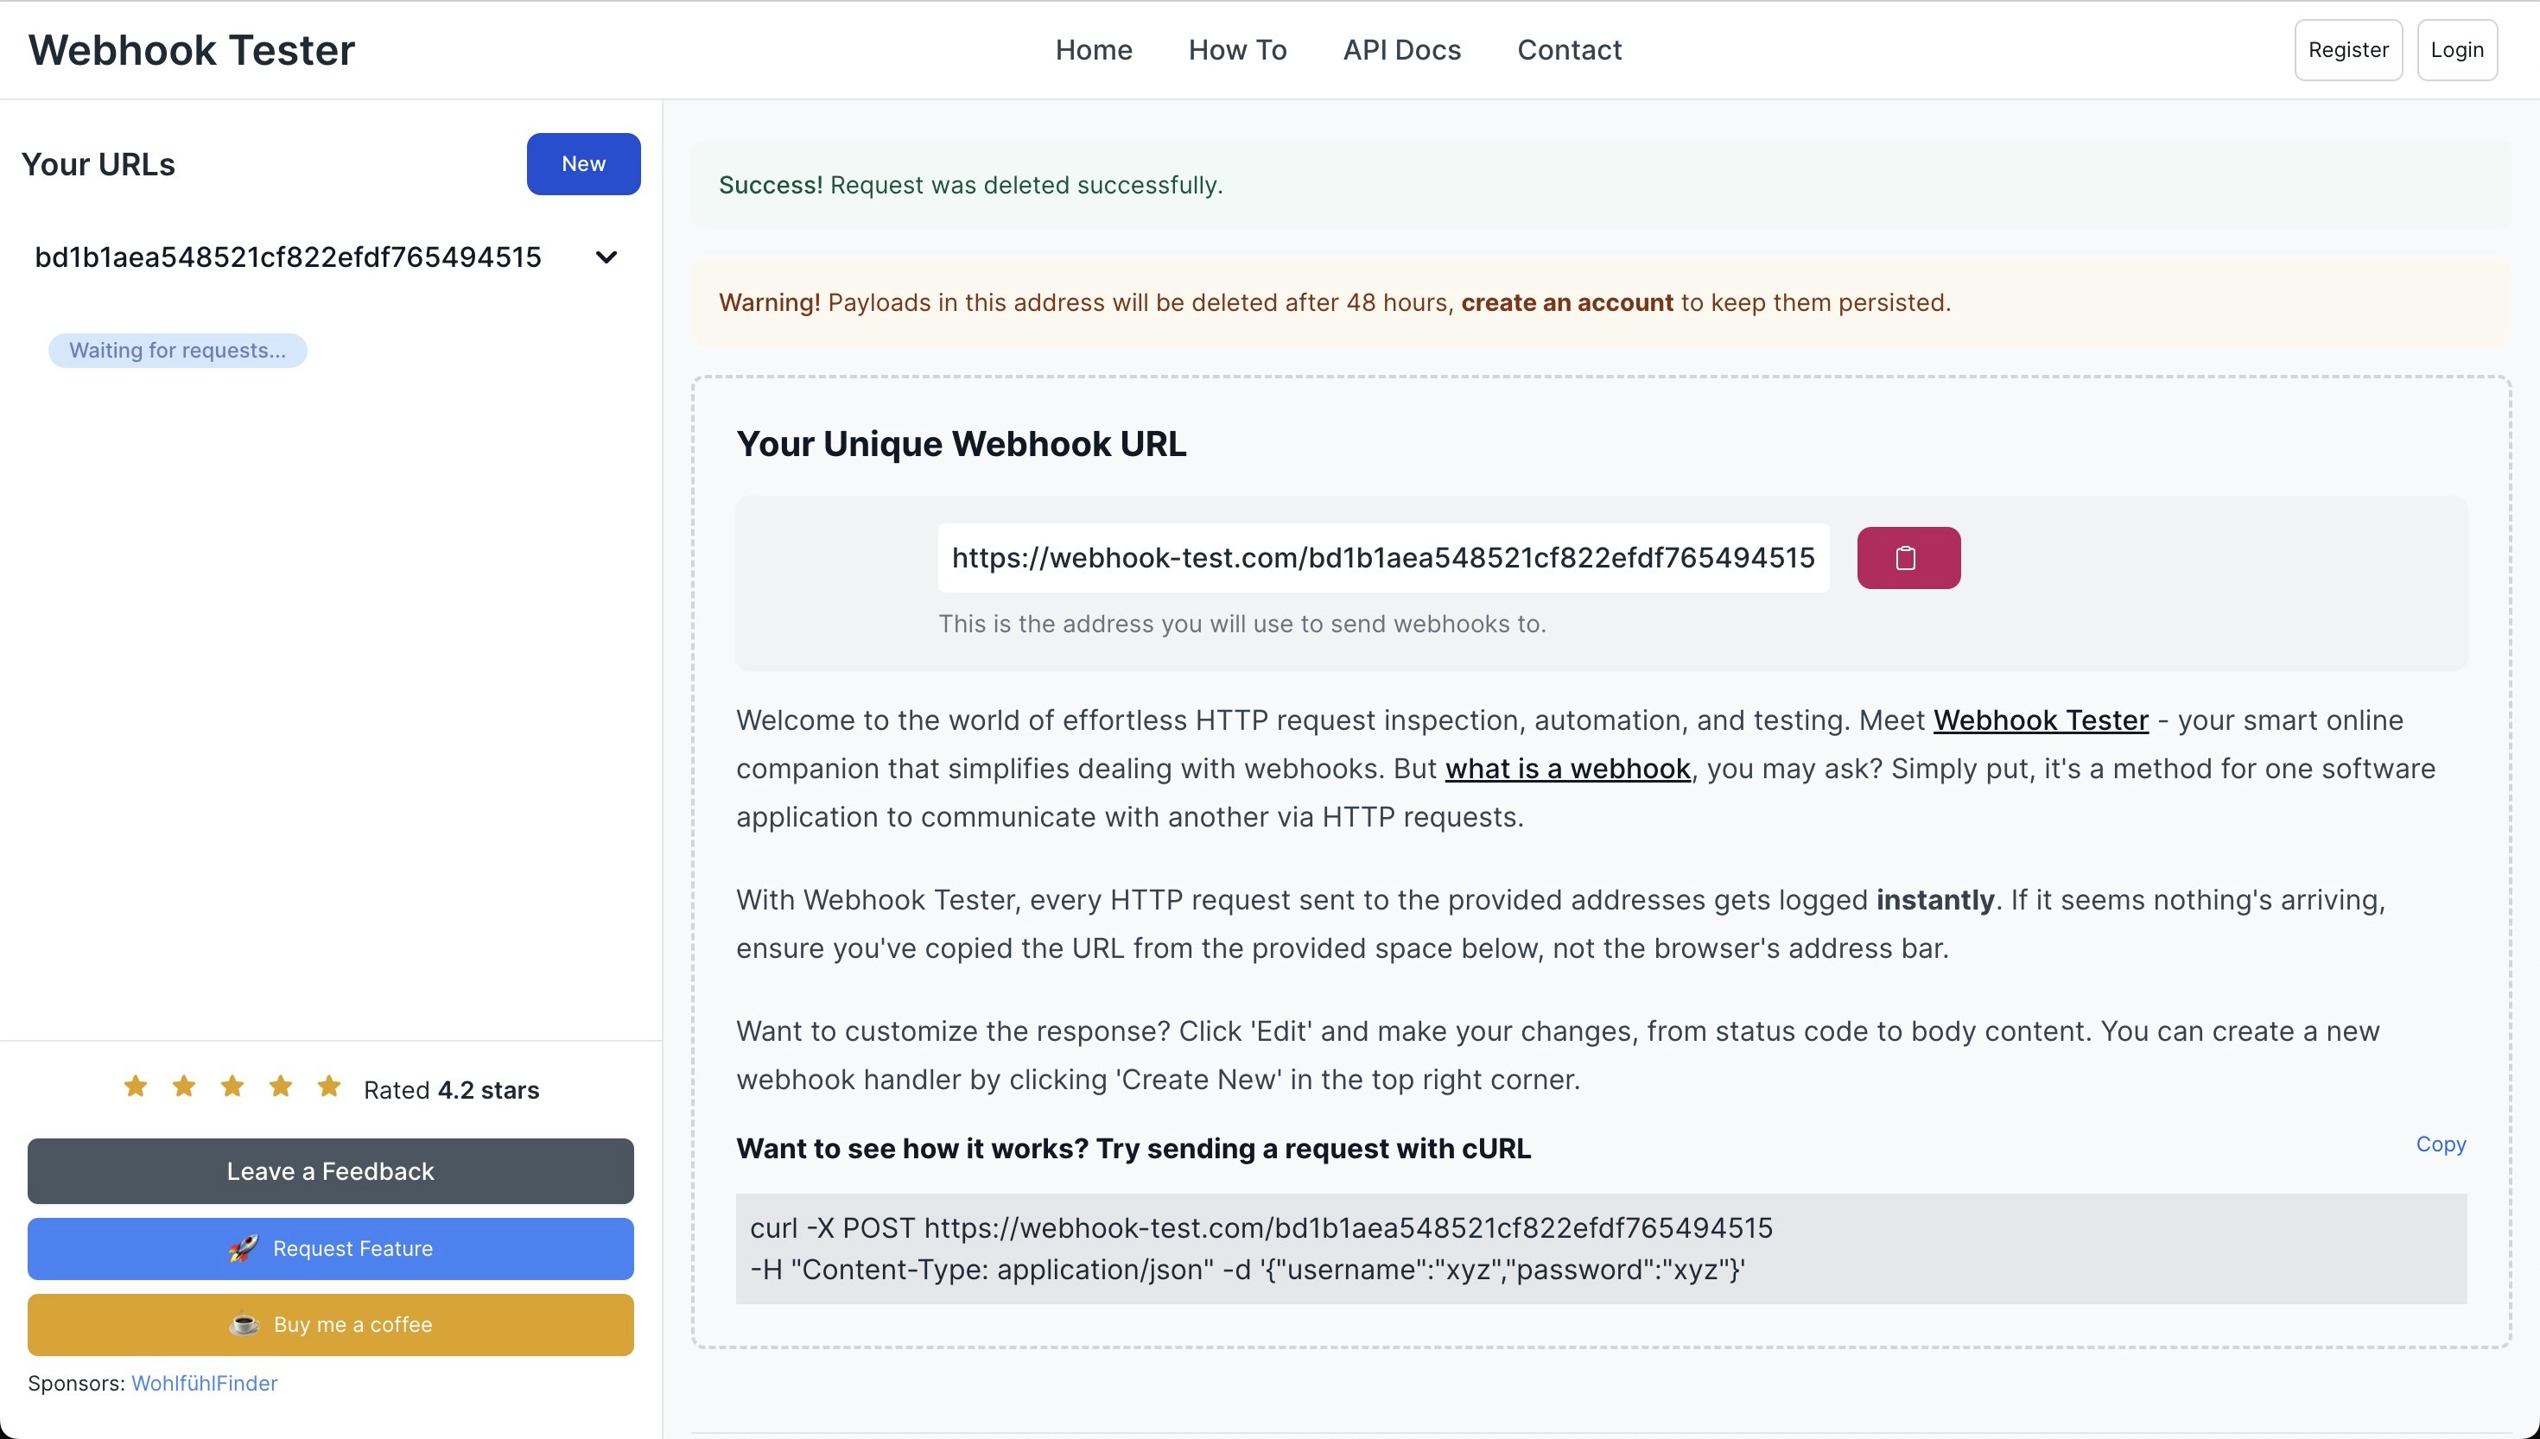Click Register in the top right

(2348, 49)
